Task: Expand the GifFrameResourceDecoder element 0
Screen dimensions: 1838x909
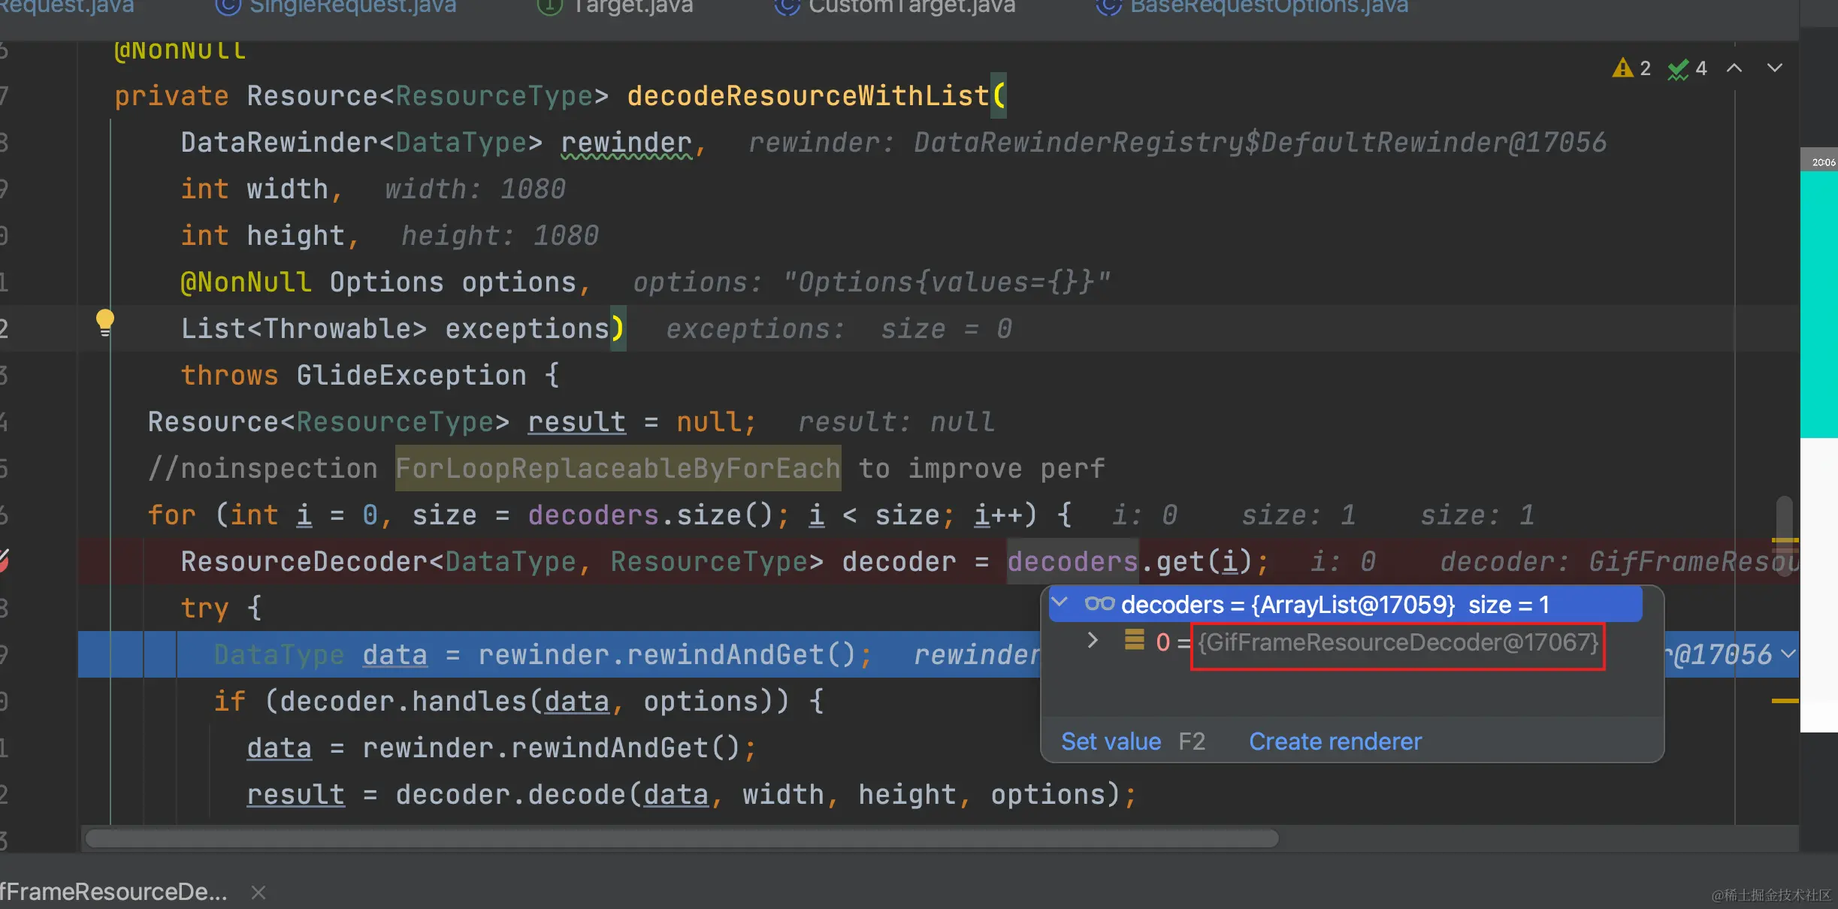Action: pyautogui.click(x=1093, y=641)
